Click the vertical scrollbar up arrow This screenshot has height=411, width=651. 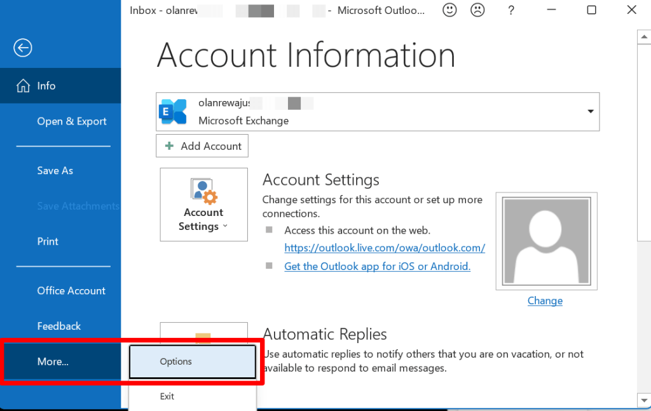[643, 37]
